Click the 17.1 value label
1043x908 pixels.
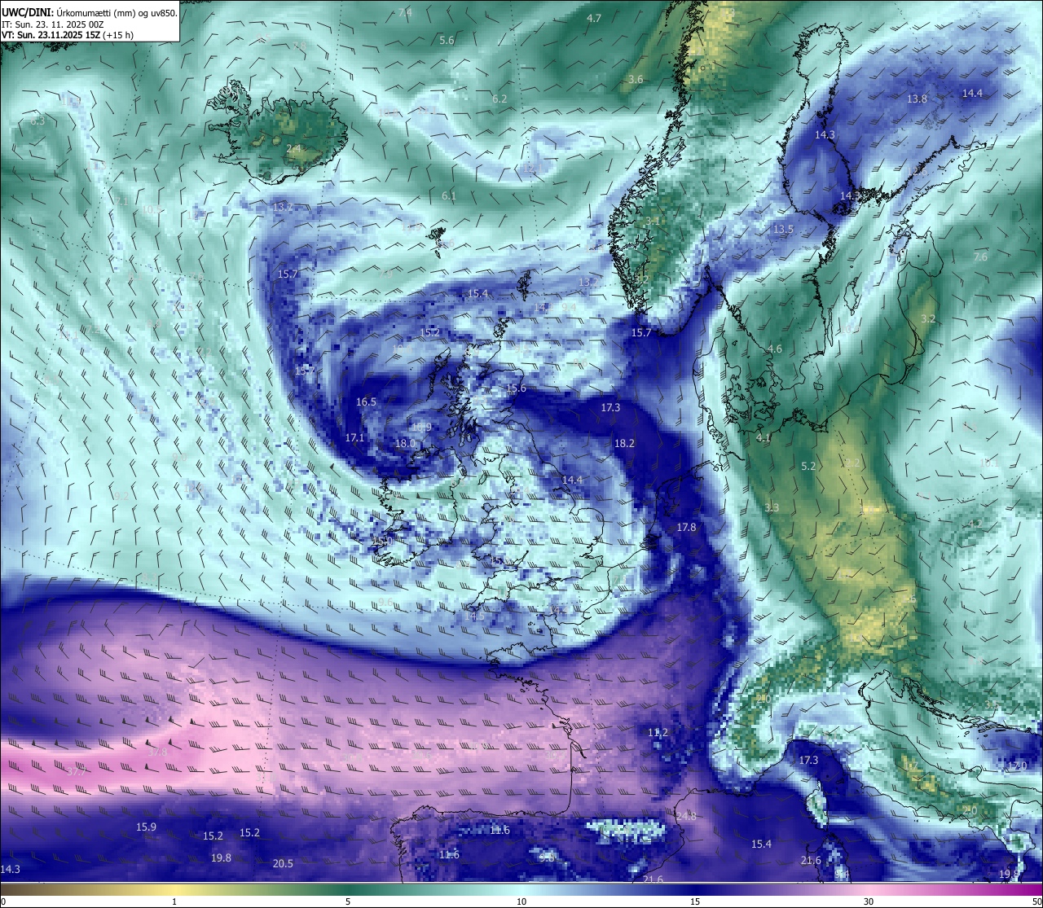pyautogui.click(x=354, y=437)
